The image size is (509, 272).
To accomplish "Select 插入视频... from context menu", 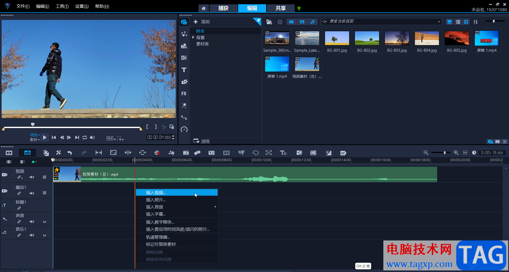I will click(177, 192).
